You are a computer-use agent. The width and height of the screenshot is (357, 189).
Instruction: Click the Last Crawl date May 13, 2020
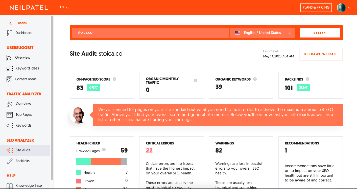(278, 56)
